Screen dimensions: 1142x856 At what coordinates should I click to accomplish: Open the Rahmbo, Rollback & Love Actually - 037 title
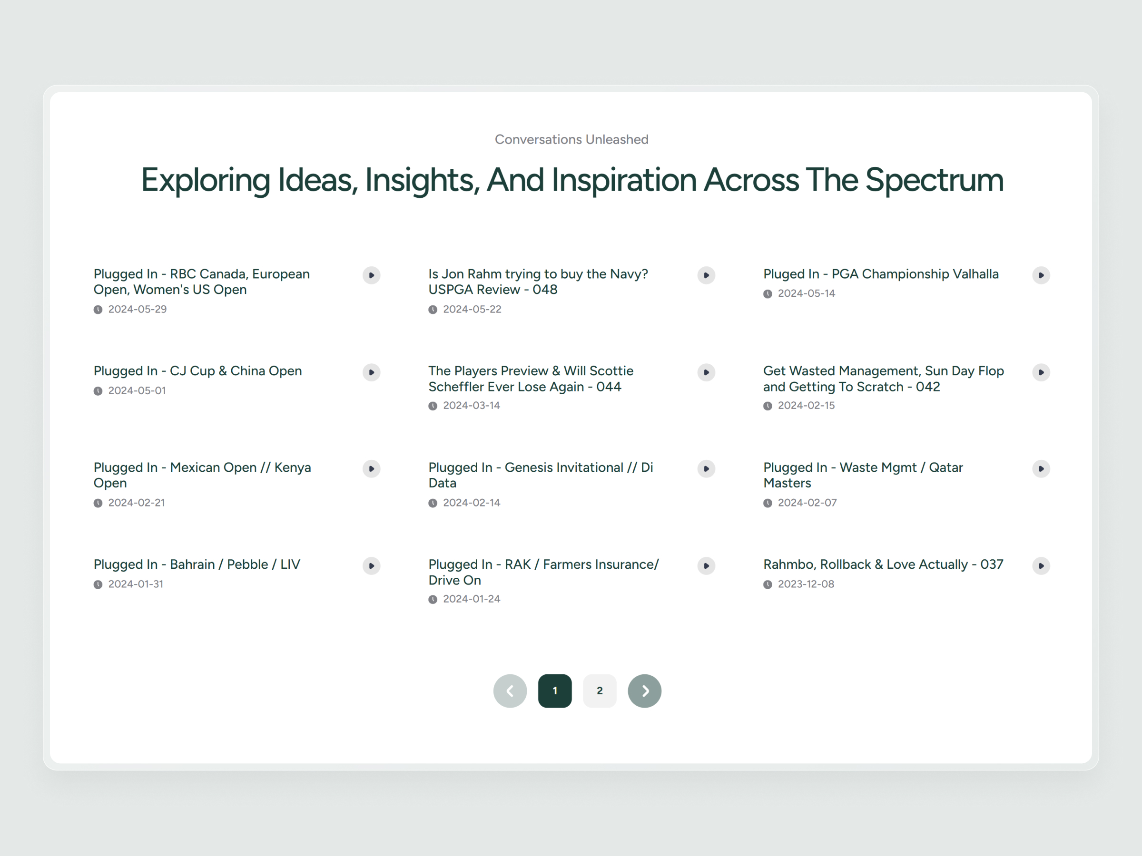883,564
